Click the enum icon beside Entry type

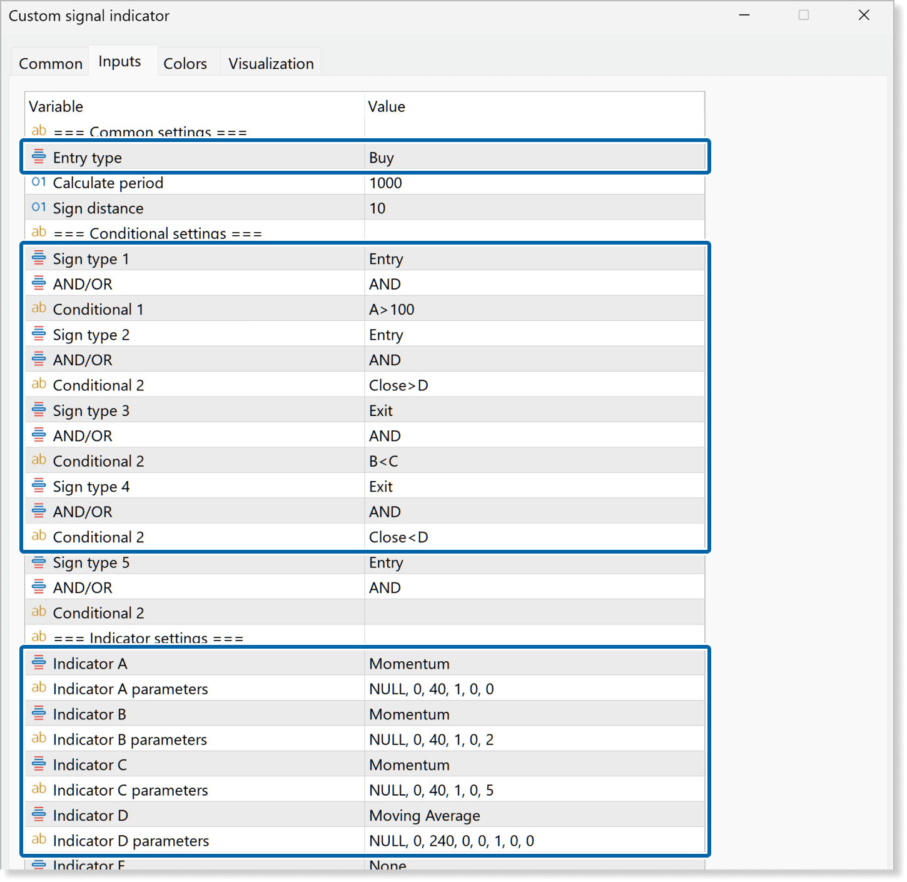coord(39,156)
